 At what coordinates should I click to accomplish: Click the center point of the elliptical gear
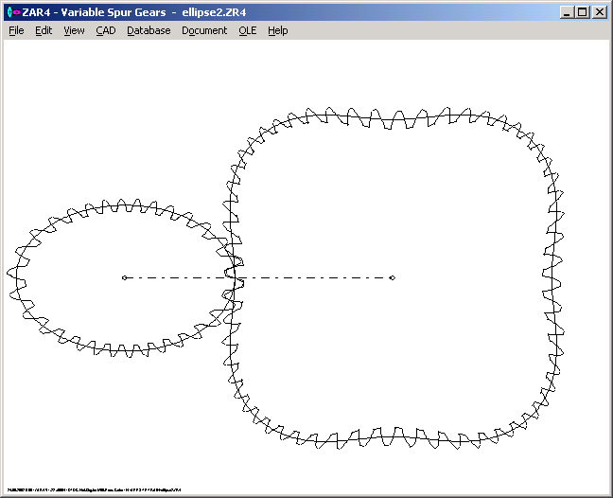tap(124, 277)
